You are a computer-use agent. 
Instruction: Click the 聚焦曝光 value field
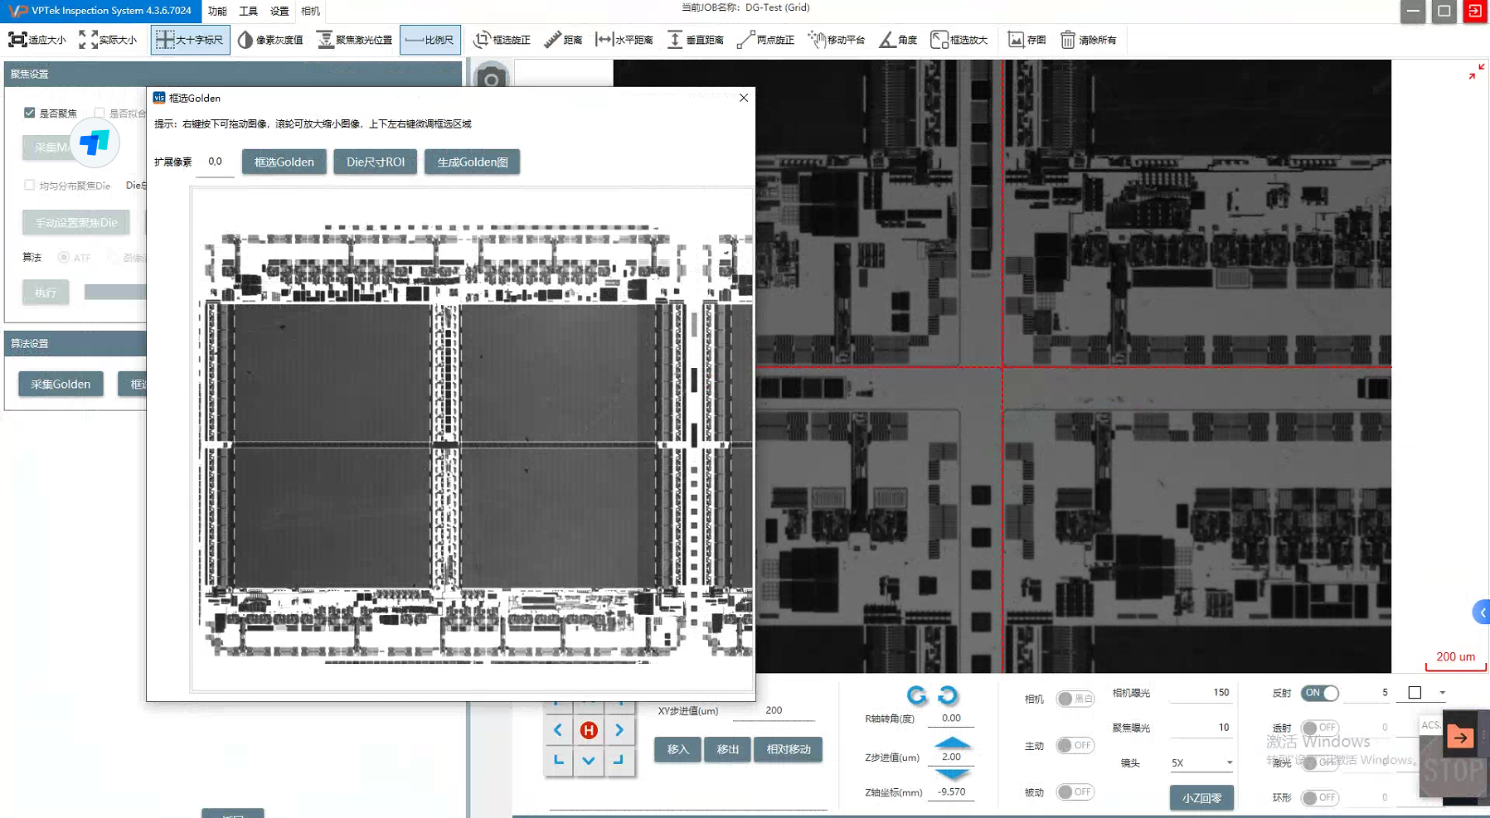(x=1201, y=728)
